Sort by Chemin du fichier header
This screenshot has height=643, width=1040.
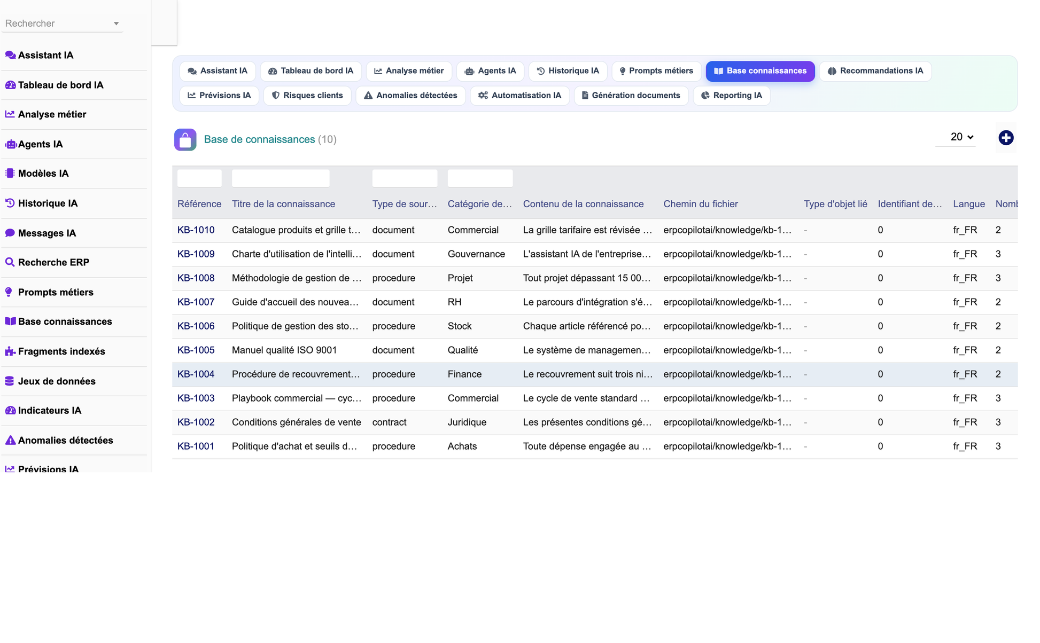(700, 204)
